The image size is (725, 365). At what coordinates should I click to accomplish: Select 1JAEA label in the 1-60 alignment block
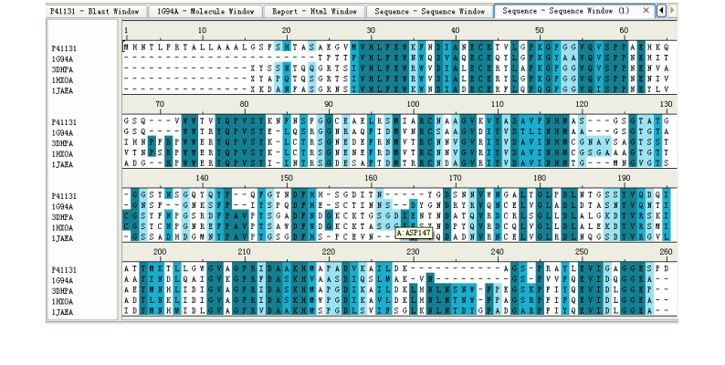pyautogui.click(x=62, y=91)
